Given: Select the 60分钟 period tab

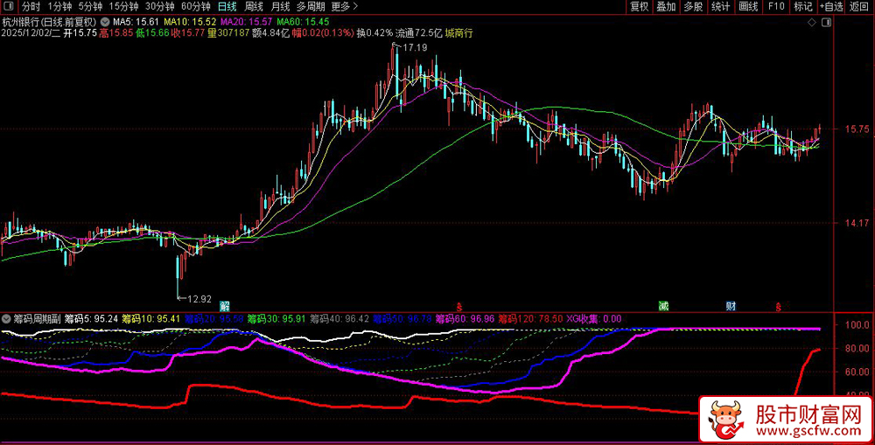Looking at the screenshot, I should (195, 7).
